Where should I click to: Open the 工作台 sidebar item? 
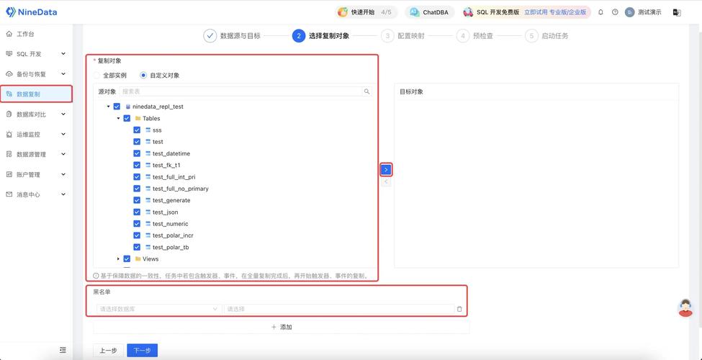tap(26, 34)
